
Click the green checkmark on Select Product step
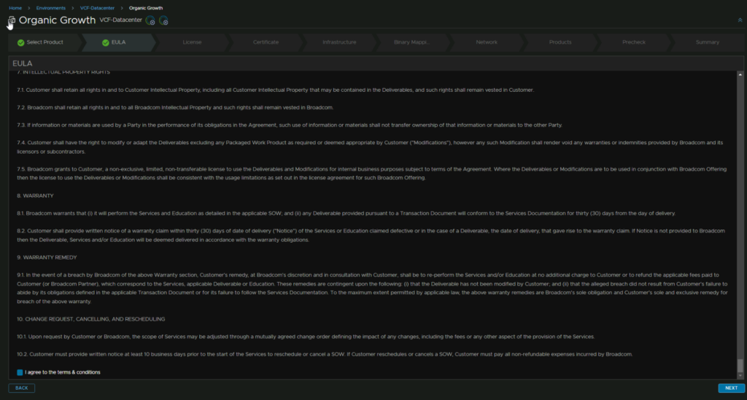[x=20, y=42]
